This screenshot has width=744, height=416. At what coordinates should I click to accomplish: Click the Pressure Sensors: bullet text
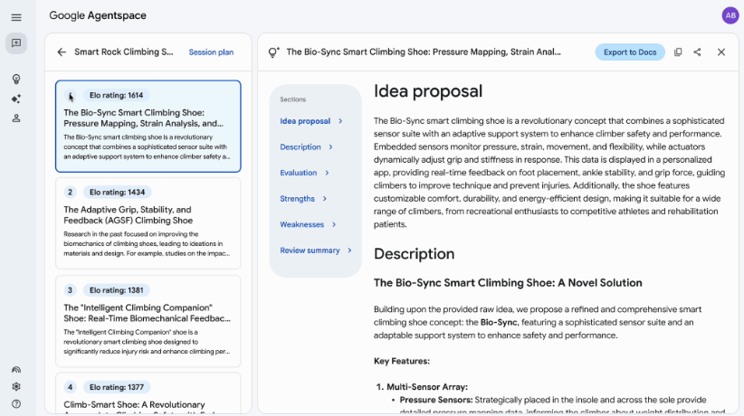[x=436, y=400]
